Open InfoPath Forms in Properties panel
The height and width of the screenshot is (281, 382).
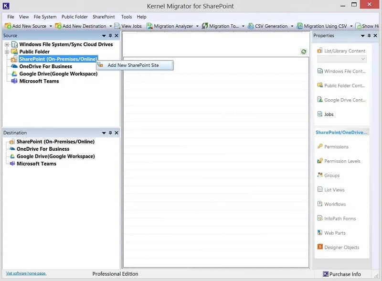(x=337, y=219)
